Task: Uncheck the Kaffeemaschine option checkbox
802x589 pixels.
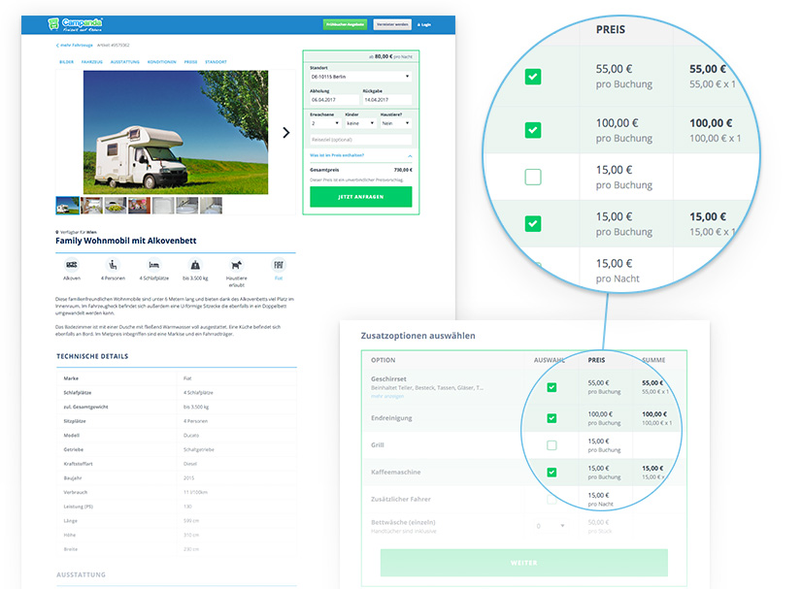Action: (551, 473)
